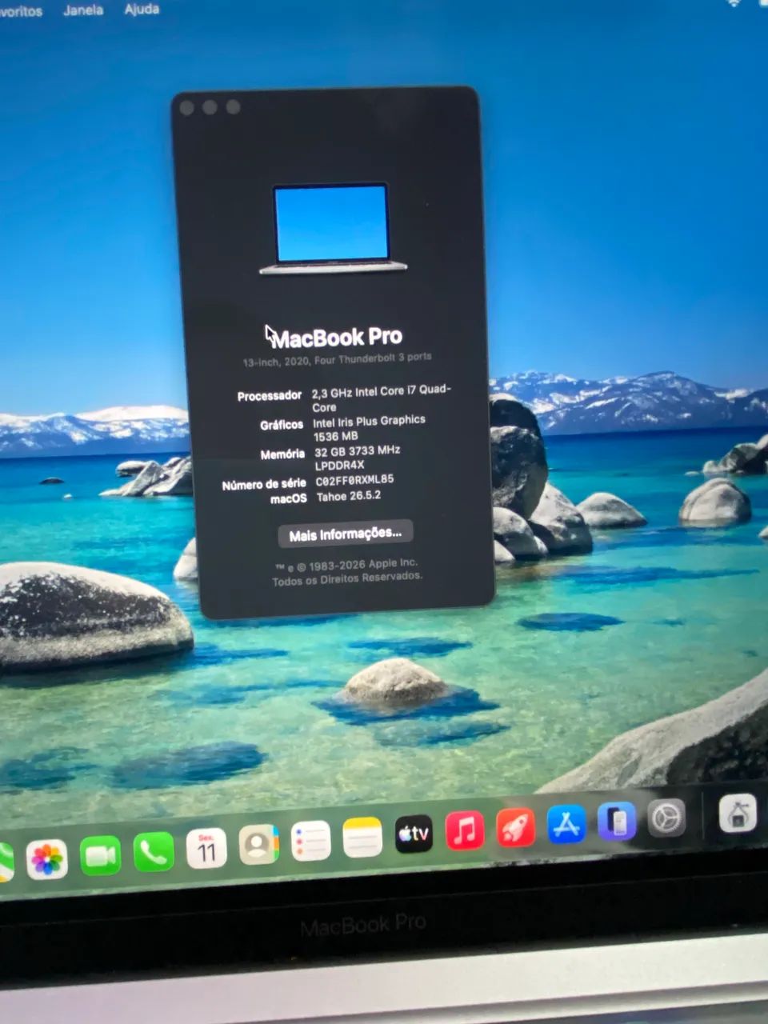Select serial number C02FF0RXML85
This screenshot has height=1024, width=768.
(354, 481)
